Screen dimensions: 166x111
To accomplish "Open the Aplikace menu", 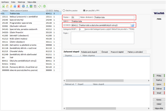I will (x=5, y=2).
